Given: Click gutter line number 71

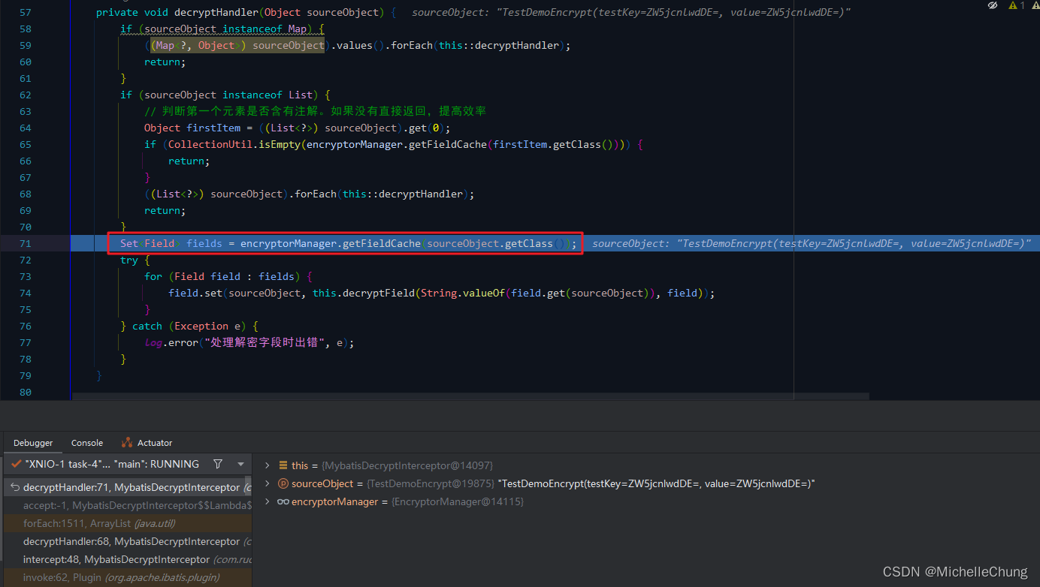Looking at the screenshot, I should tap(26, 243).
